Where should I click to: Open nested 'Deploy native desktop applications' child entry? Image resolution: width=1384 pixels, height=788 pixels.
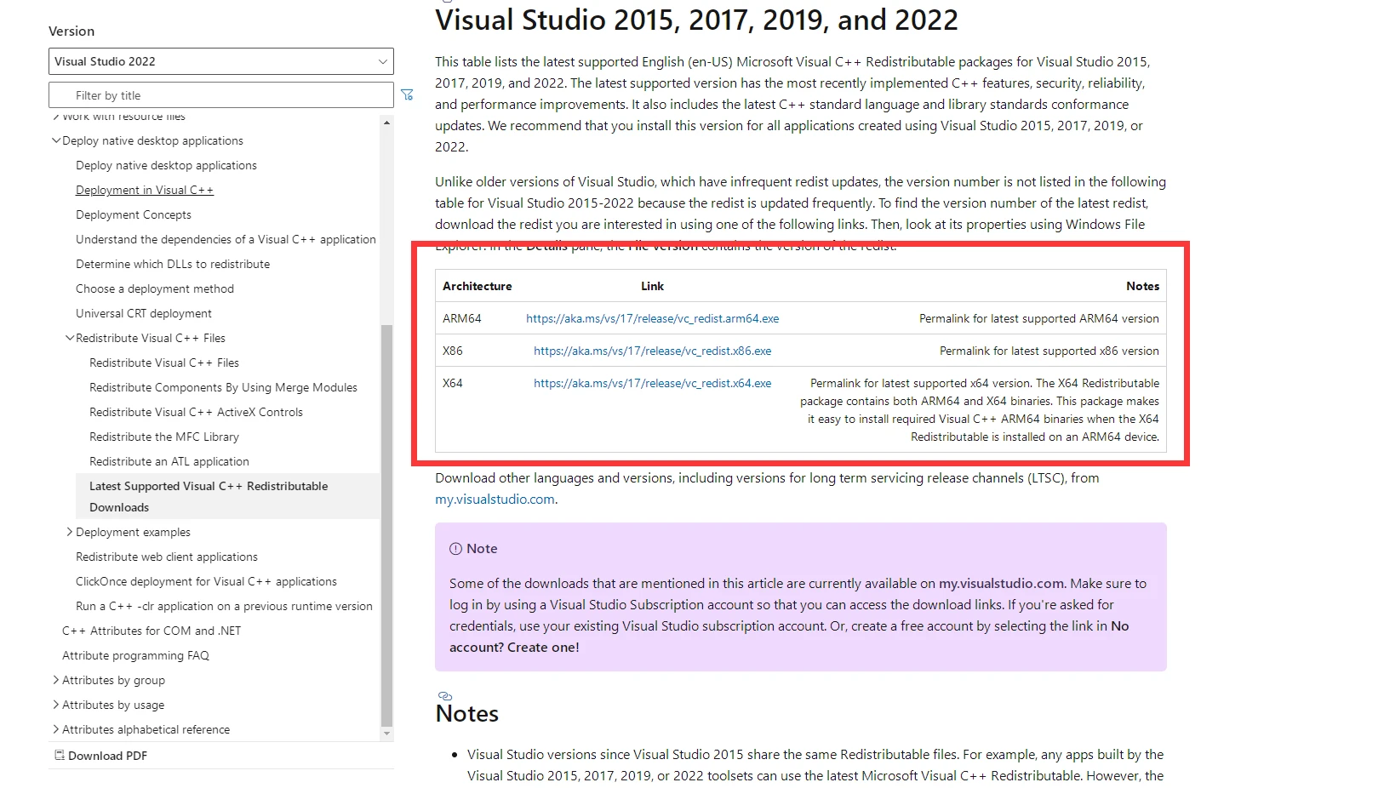click(x=166, y=165)
